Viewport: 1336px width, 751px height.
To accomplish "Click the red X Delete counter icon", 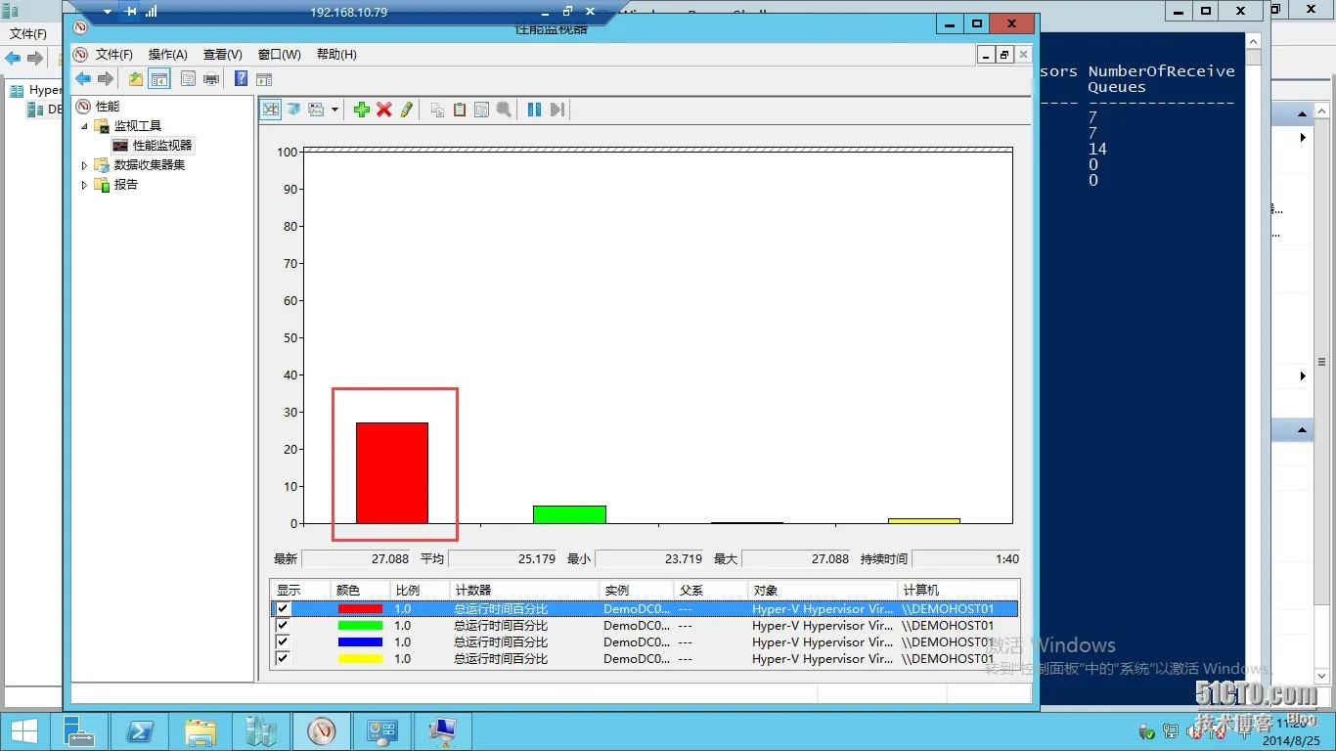I will [x=384, y=110].
